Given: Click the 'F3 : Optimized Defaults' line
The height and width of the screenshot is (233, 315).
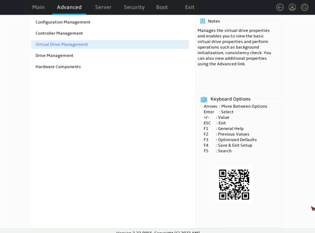Looking at the screenshot, I should click(230, 140).
